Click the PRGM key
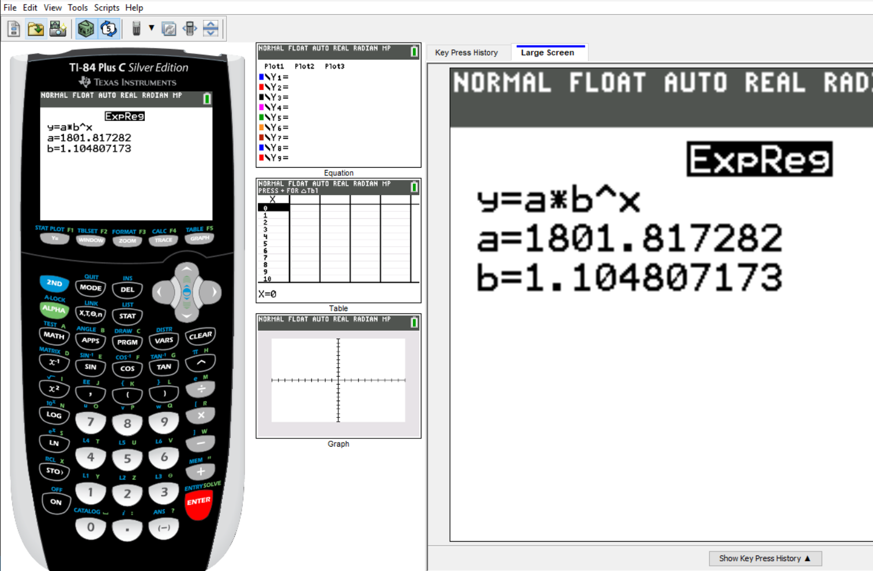 (x=127, y=342)
